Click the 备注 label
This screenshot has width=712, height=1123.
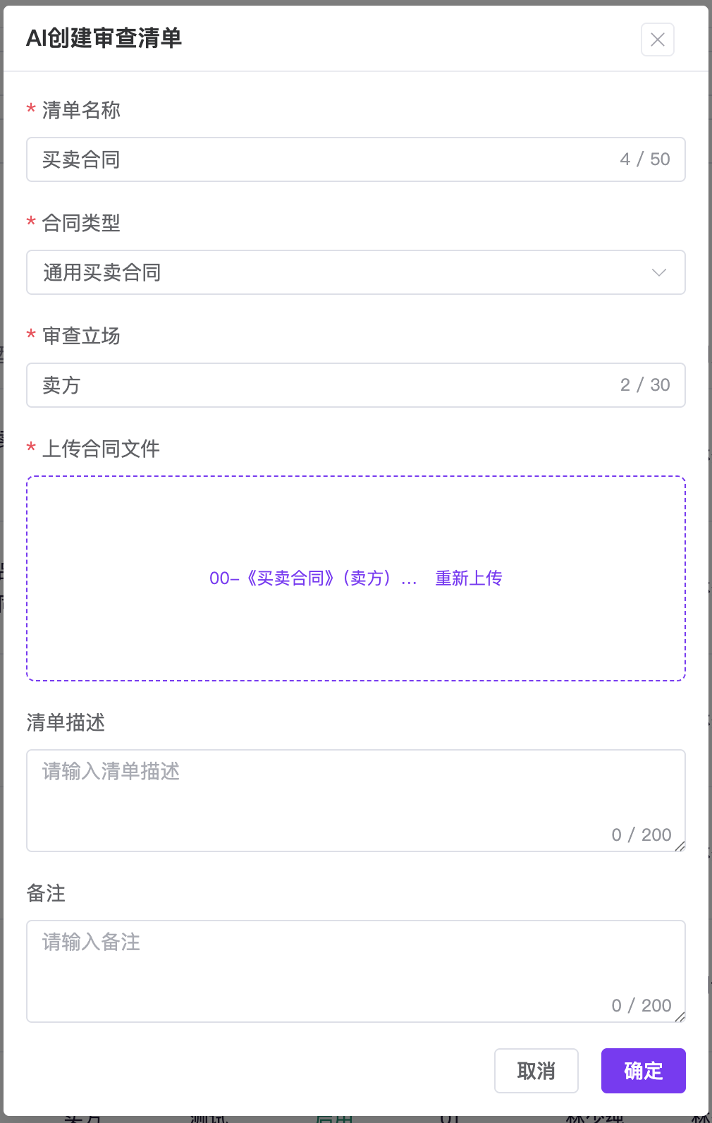coord(46,893)
